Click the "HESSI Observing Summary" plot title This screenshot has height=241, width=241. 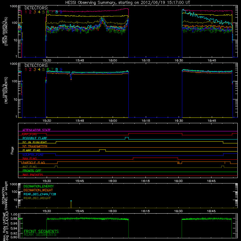[x=127, y=3]
